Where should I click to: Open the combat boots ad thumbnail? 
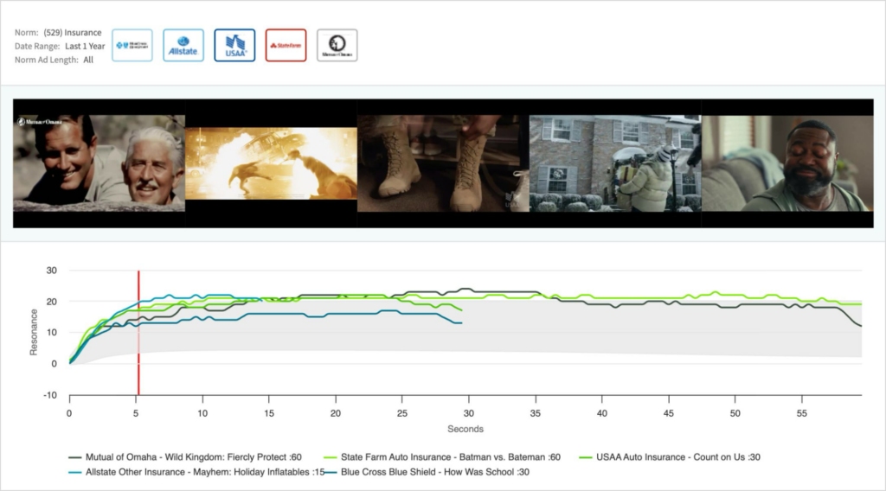click(442, 163)
